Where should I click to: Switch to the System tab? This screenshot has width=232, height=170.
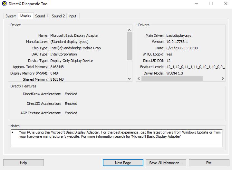pos(11,16)
